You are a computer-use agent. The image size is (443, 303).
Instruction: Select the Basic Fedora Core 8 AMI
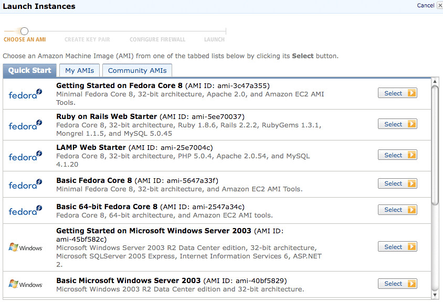[397, 183]
